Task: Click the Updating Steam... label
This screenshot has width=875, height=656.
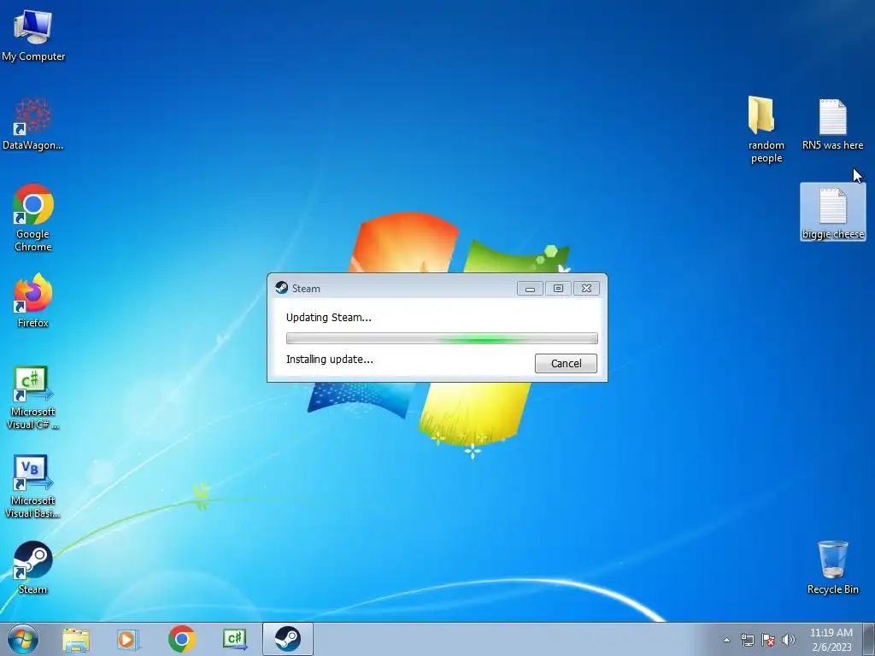Action: [x=329, y=318]
